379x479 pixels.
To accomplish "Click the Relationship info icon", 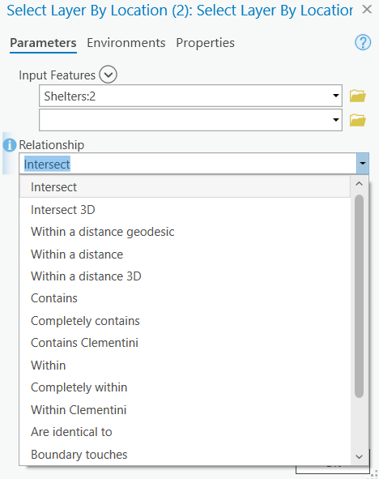I will point(10,145).
